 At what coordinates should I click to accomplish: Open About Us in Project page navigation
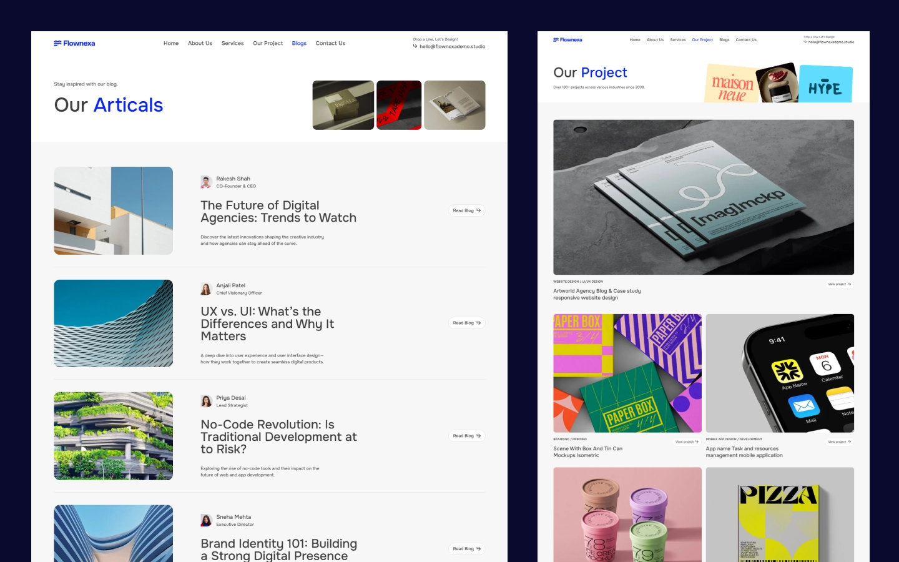(655, 40)
